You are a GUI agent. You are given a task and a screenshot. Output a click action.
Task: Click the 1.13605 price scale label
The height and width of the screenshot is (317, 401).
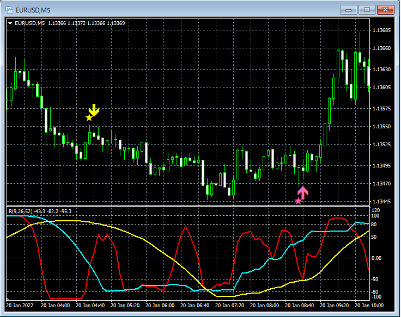(x=381, y=88)
